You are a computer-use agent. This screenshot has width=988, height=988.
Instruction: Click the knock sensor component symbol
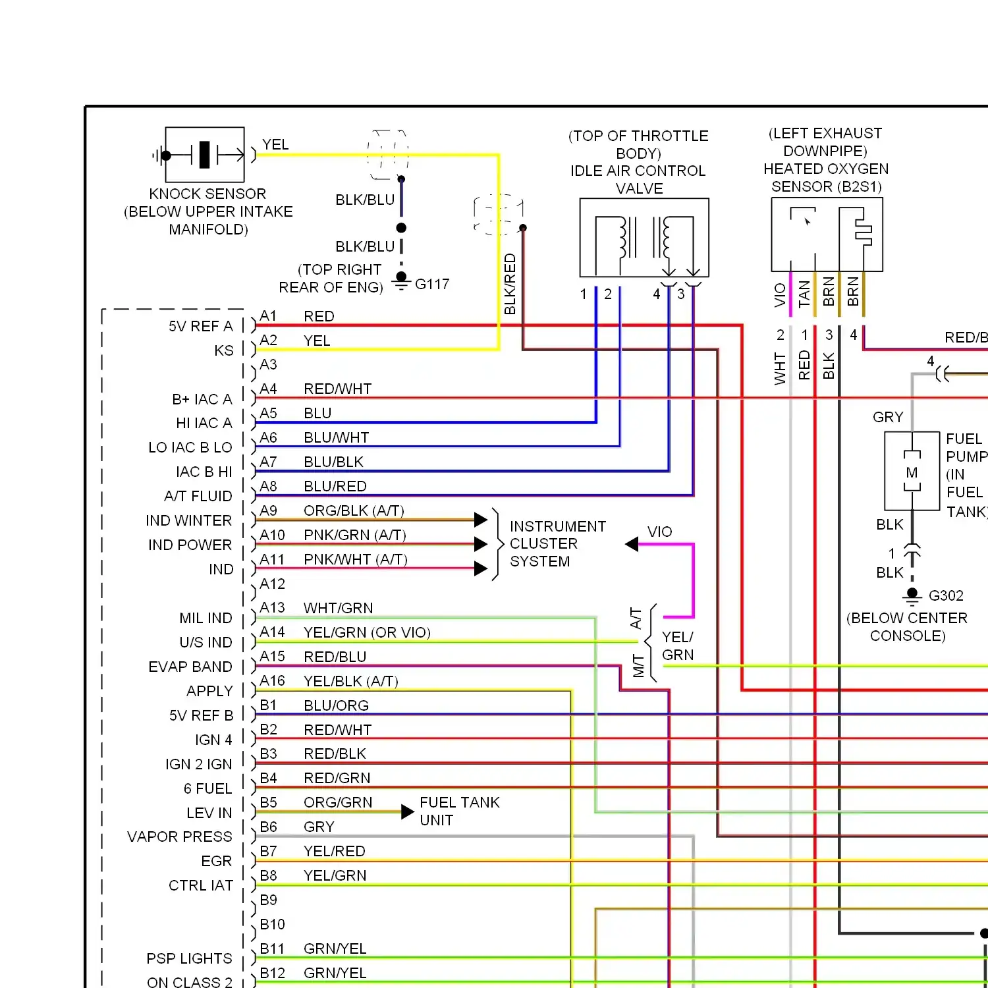205,155
